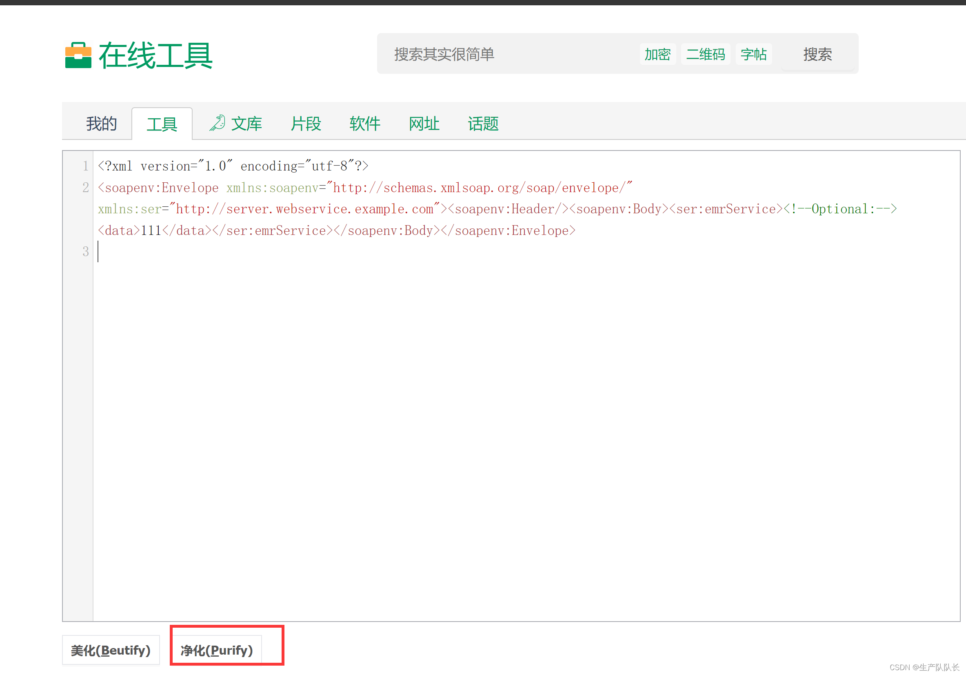Open the 片段 tab

(305, 124)
